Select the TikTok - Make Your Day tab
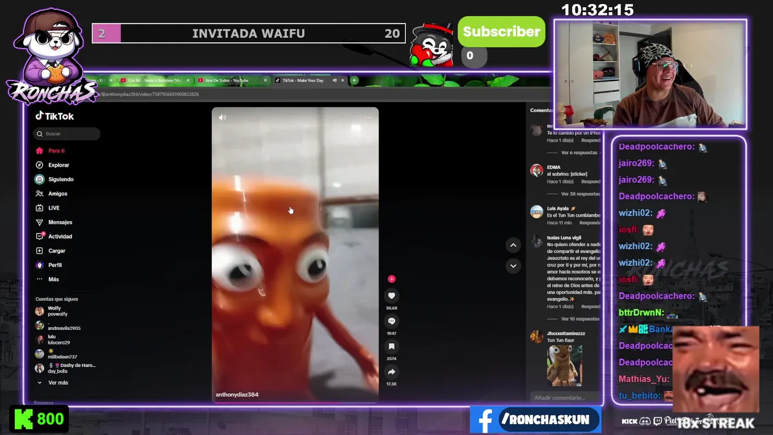 click(303, 80)
